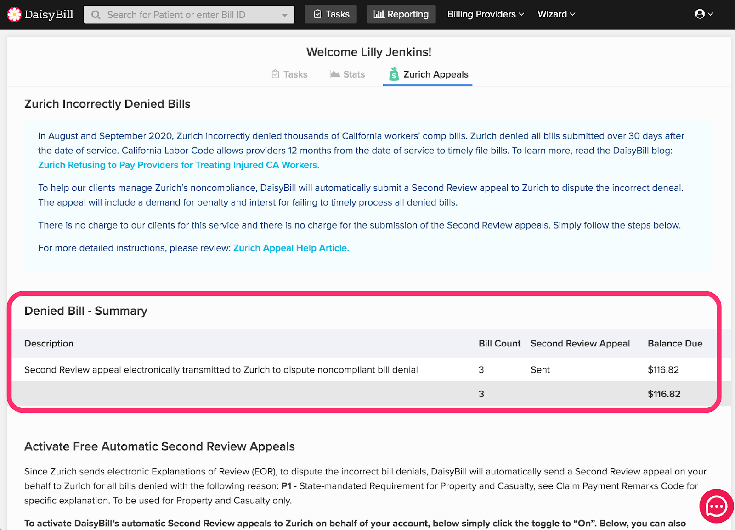Click the Second Review Appeal column header

(580, 344)
